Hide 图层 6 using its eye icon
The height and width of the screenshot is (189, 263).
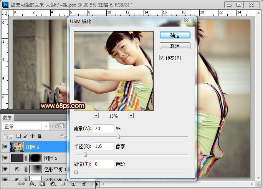point(5,147)
